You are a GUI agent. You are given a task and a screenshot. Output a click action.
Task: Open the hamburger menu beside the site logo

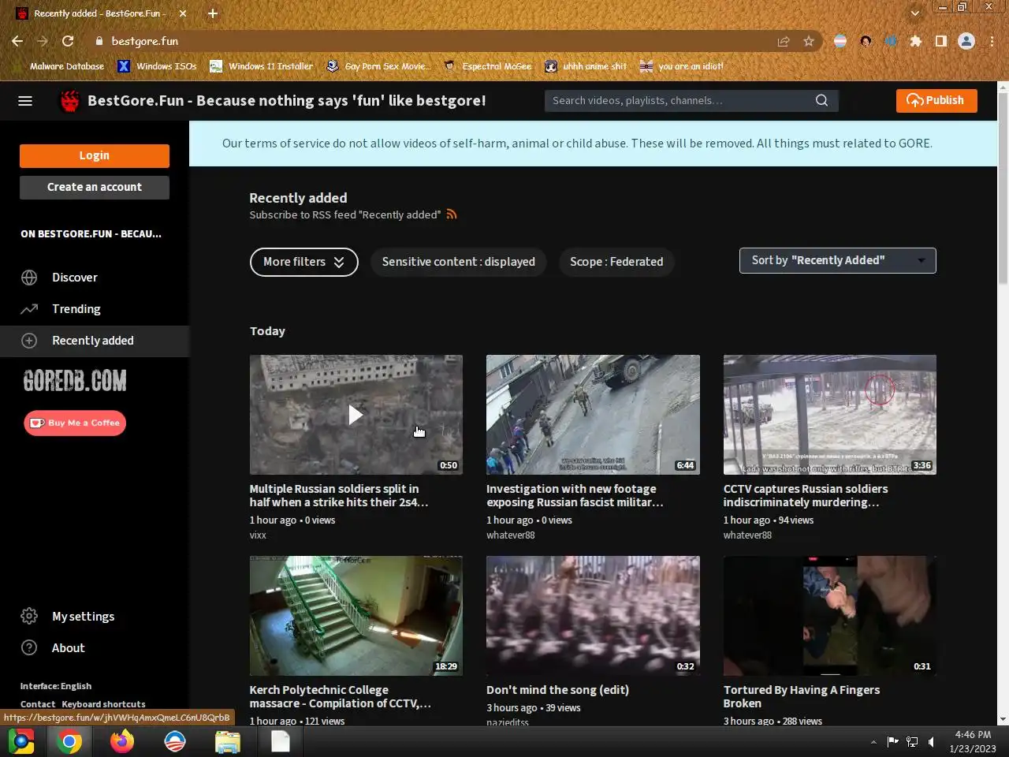pos(25,101)
